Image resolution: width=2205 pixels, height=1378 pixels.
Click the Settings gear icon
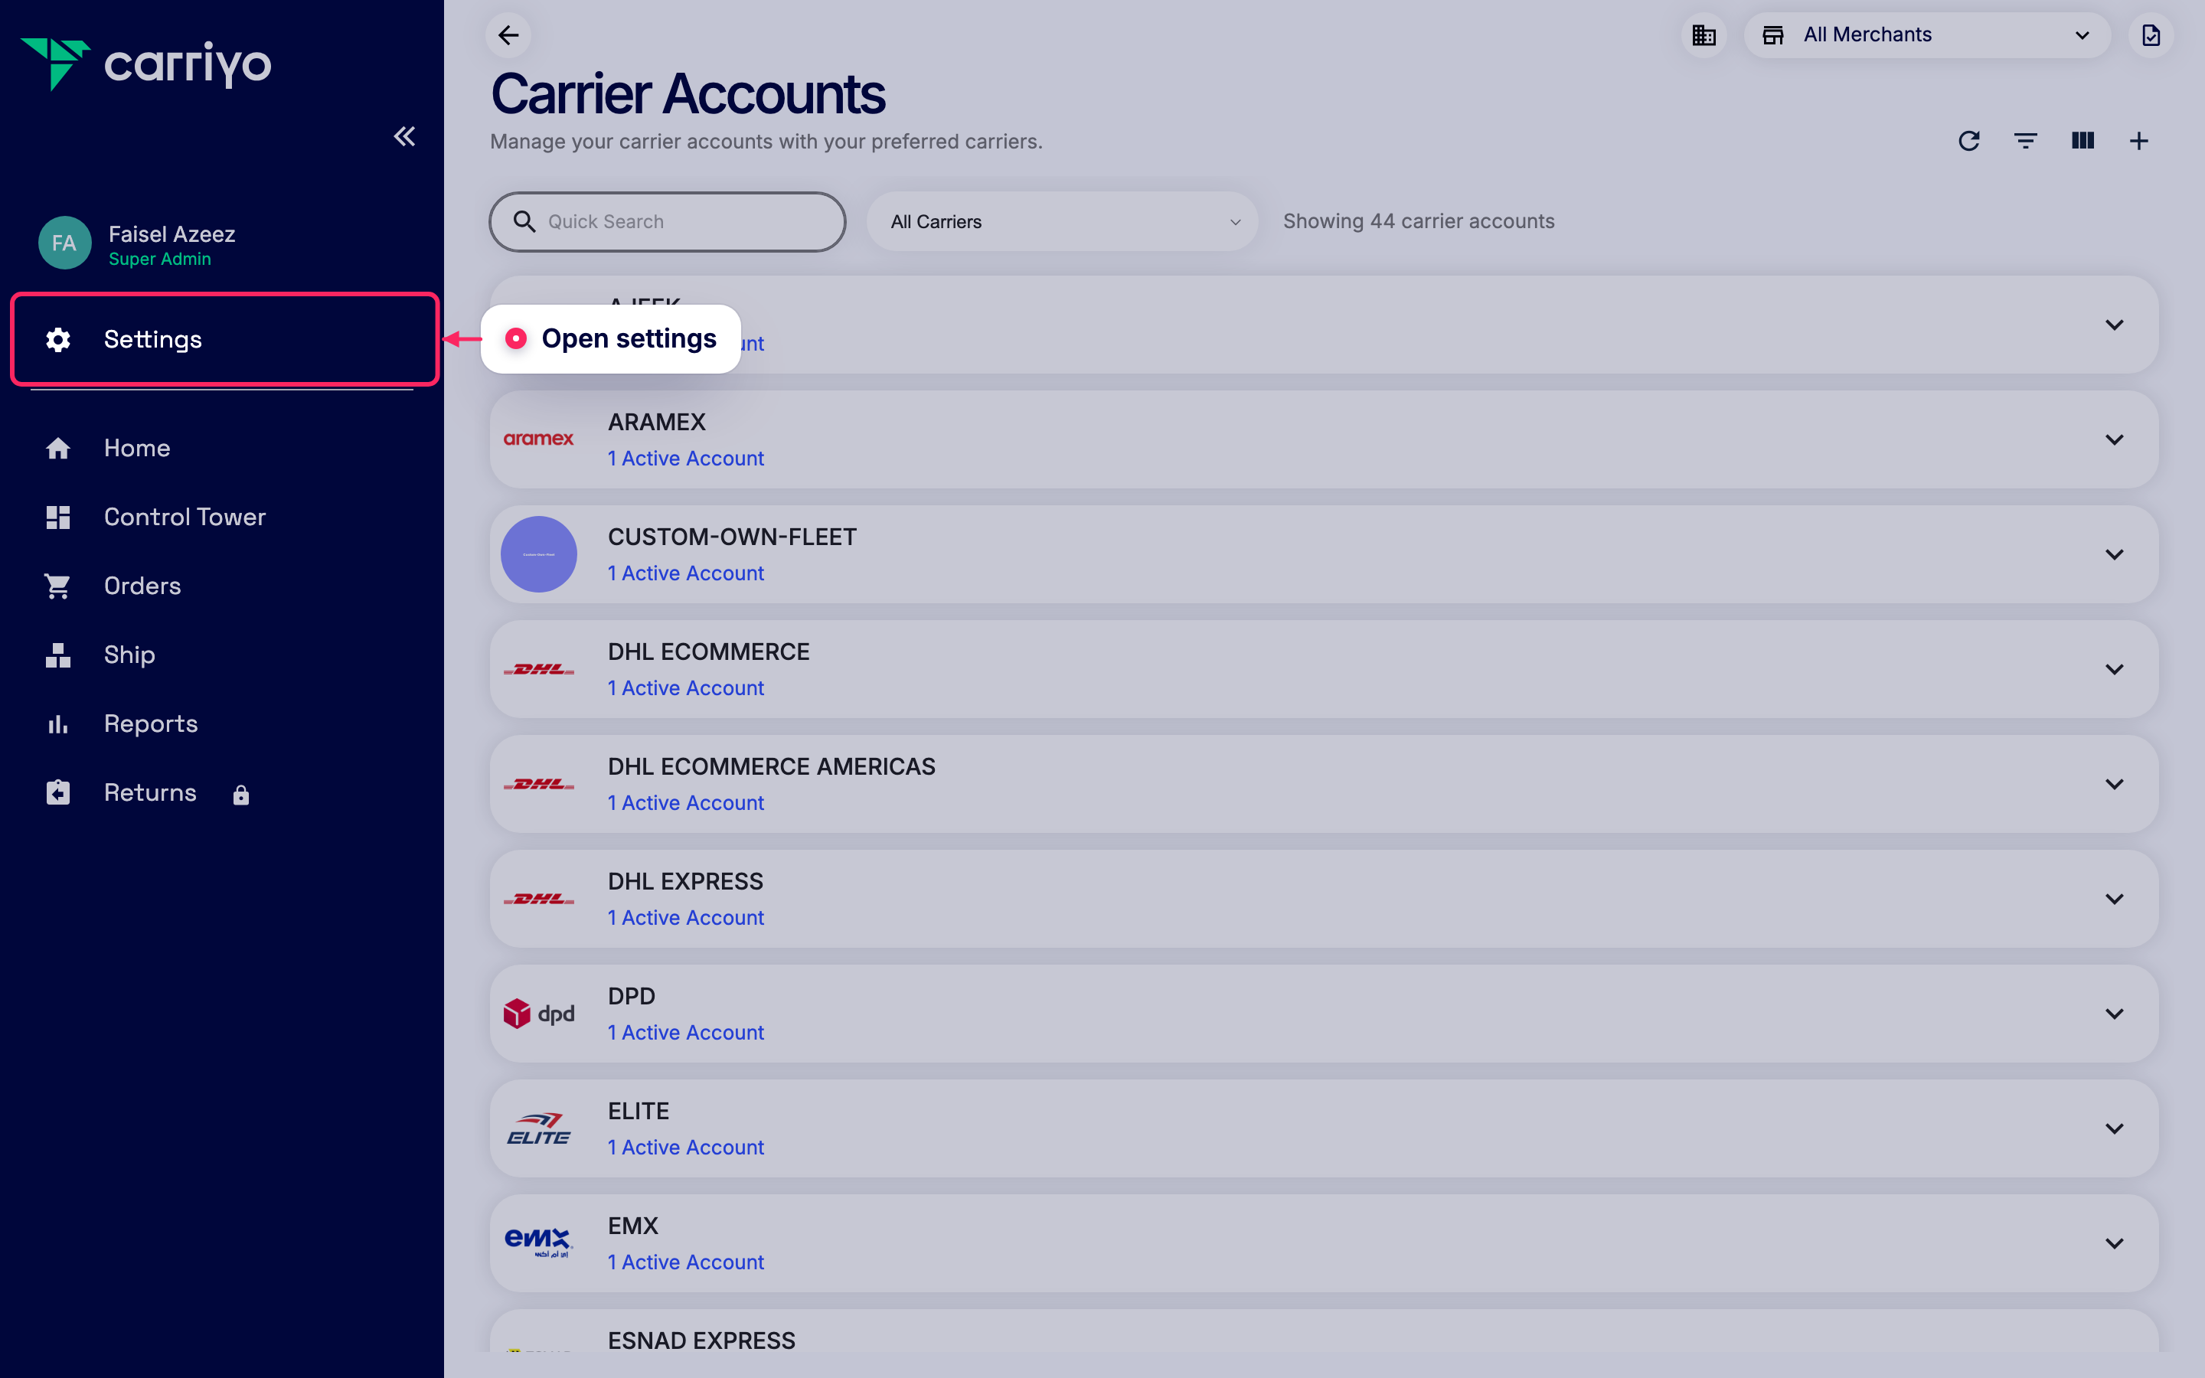click(x=58, y=340)
